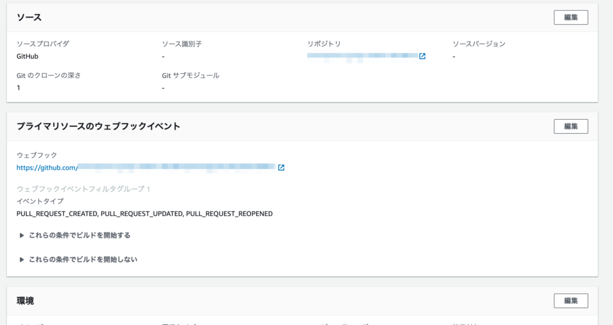Screen dimensions: 613x325
Task: Click the ウェブフック label
Action: tap(37, 155)
